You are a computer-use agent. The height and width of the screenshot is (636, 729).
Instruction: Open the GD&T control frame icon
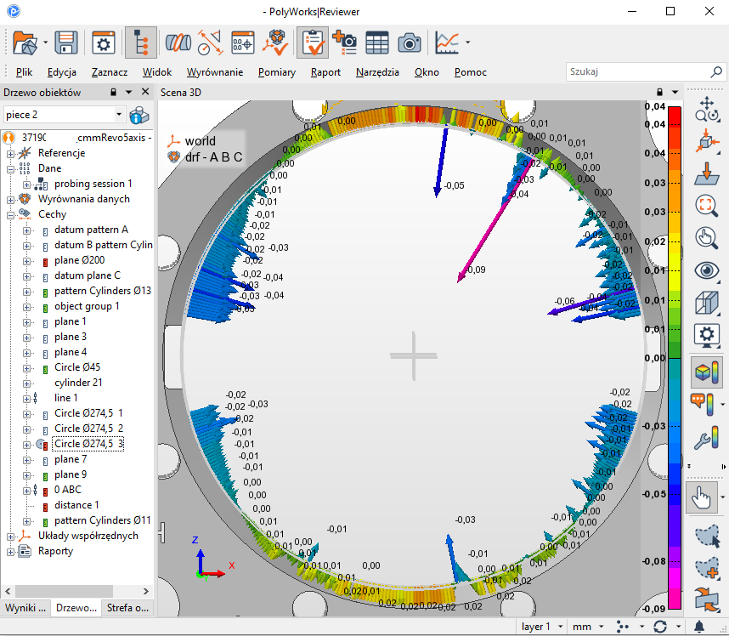point(243,43)
